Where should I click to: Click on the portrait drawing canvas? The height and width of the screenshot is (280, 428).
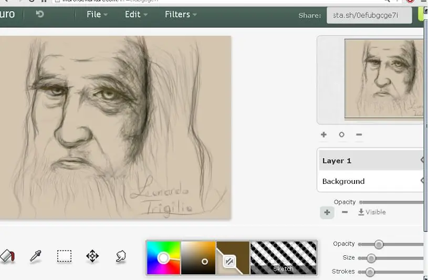click(116, 127)
